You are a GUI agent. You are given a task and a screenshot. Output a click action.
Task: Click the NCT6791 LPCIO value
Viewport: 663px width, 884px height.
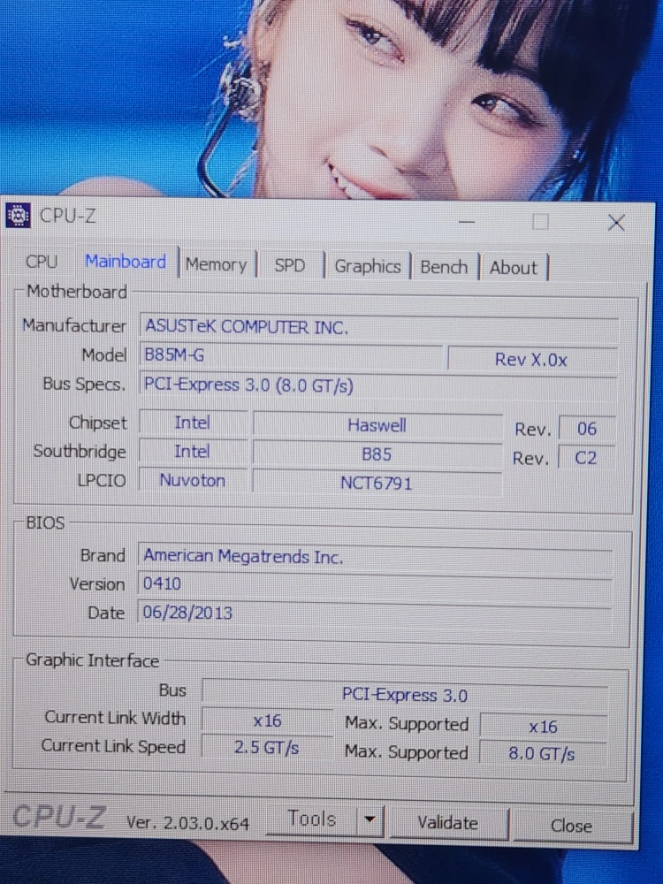point(377,484)
